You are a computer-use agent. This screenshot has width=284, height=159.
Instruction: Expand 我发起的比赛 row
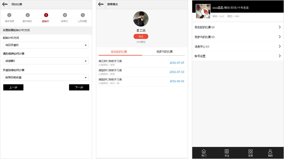[x=238, y=27]
